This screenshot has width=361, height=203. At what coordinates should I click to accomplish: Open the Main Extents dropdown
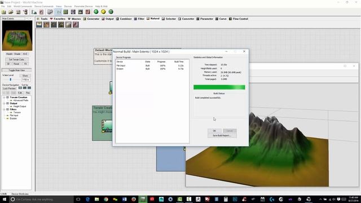pos(14,19)
